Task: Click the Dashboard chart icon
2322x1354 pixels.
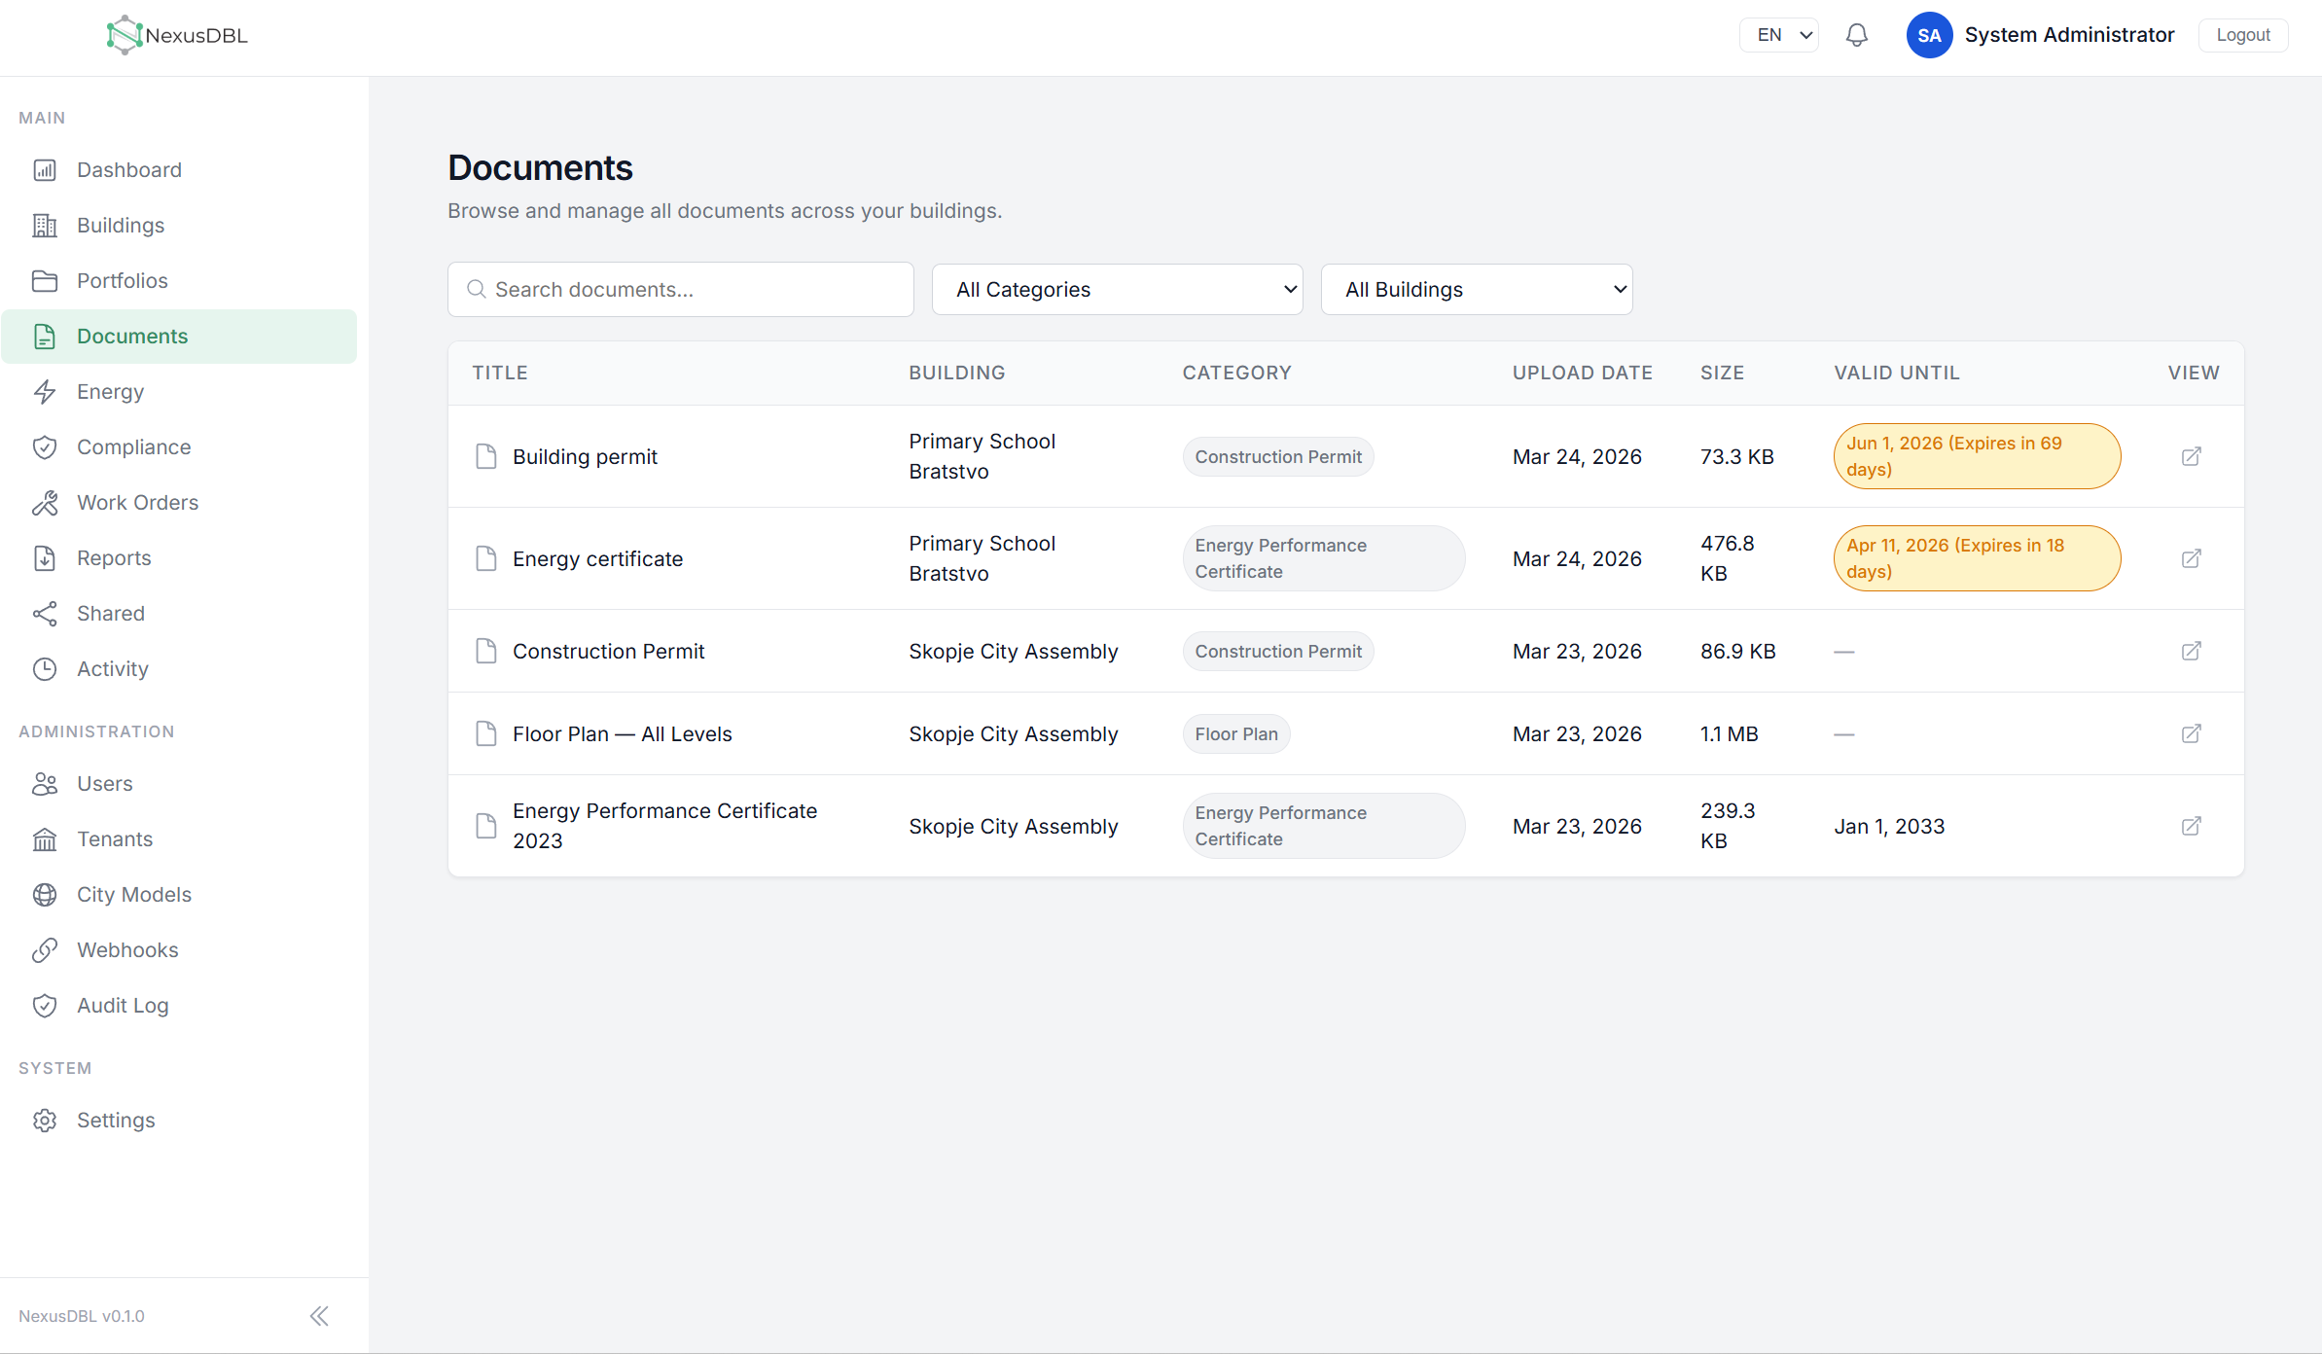Action: 45,170
